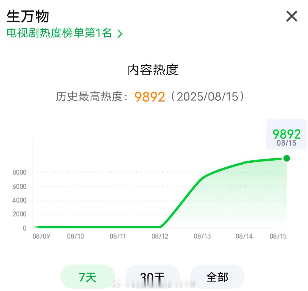Tap the 历史最高热度 label
The image size is (308, 291).
(92, 96)
